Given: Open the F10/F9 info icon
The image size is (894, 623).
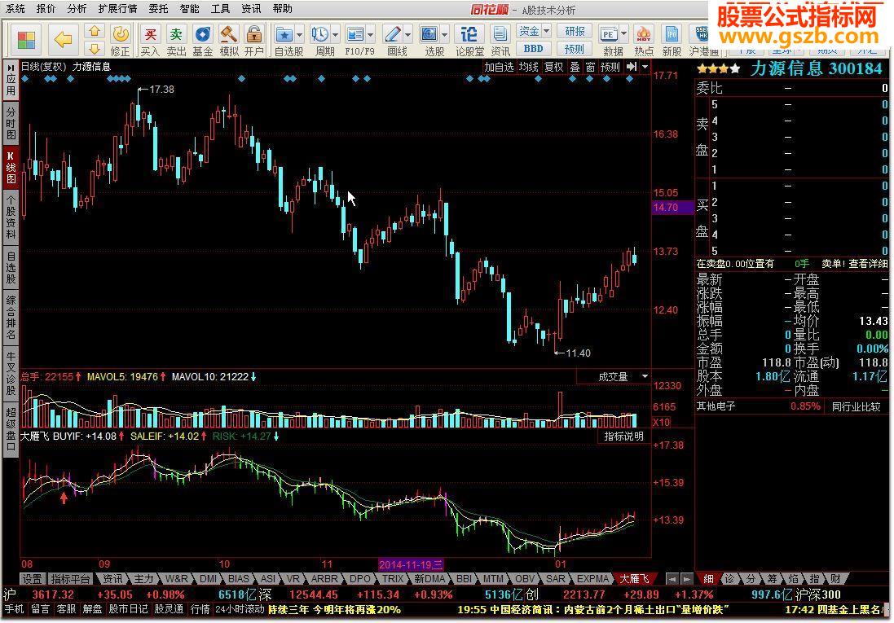Looking at the screenshot, I should click(355, 34).
